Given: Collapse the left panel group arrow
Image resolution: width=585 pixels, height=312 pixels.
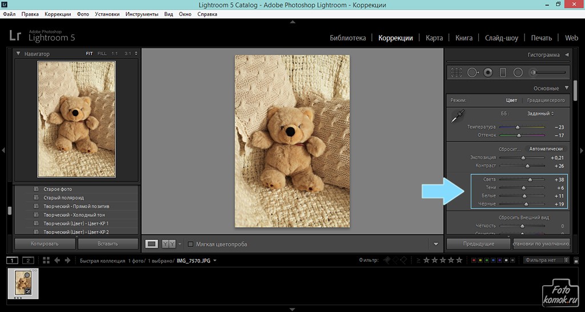Looking at the screenshot, I should pyautogui.click(x=3, y=151).
